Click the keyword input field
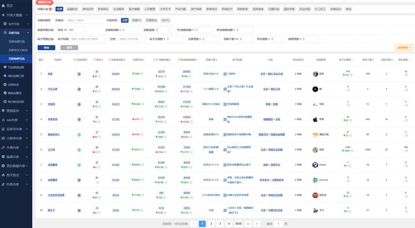The width and height of the screenshot is (415, 228). click(x=84, y=20)
